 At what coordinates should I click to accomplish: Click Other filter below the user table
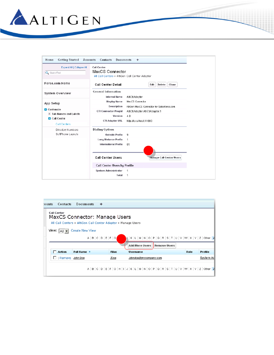tap(207, 269)
